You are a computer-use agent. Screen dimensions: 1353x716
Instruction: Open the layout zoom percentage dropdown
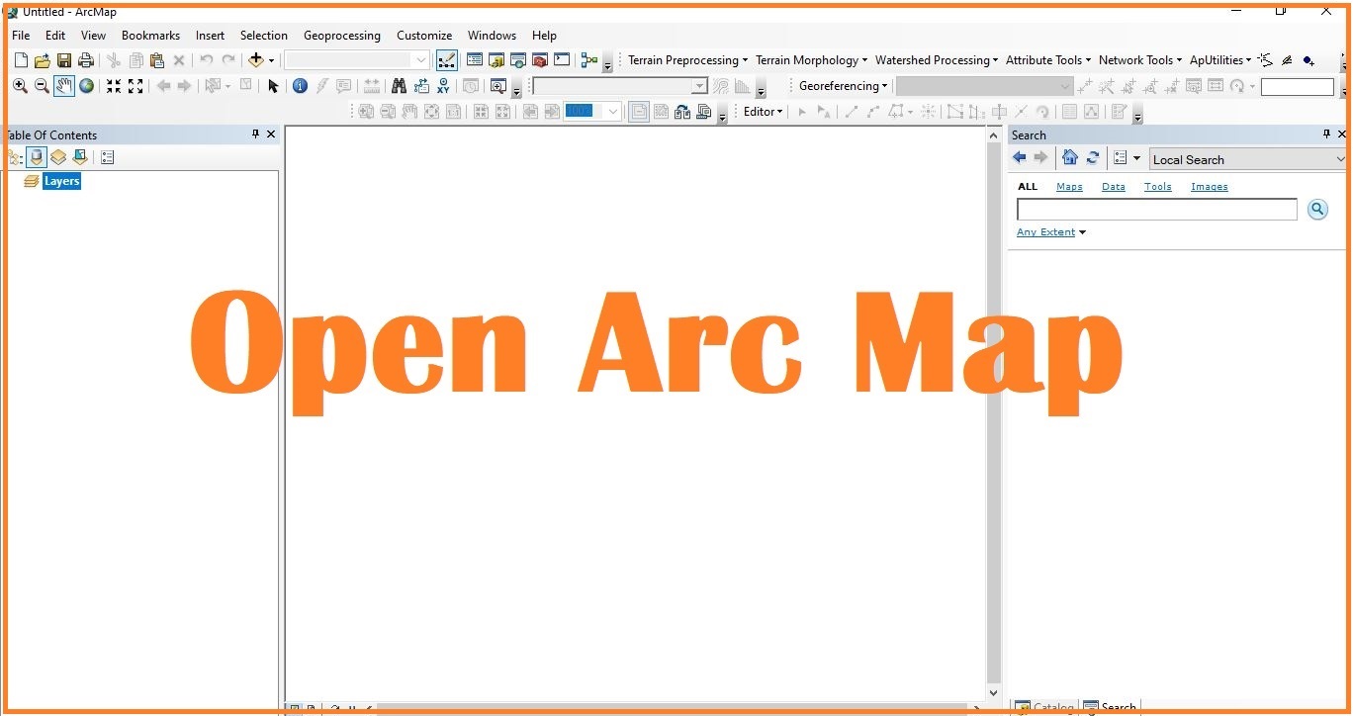tap(612, 112)
